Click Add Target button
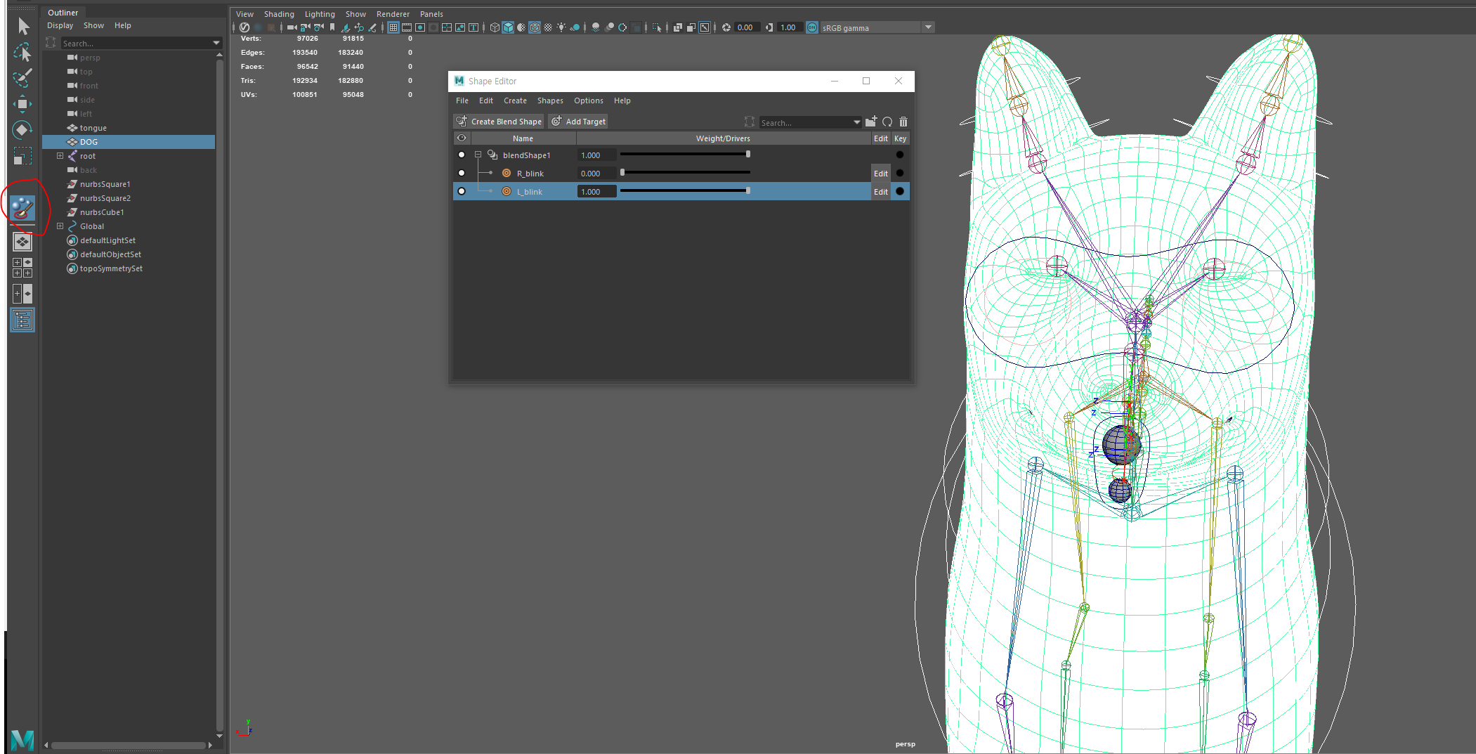 pos(578,122)
